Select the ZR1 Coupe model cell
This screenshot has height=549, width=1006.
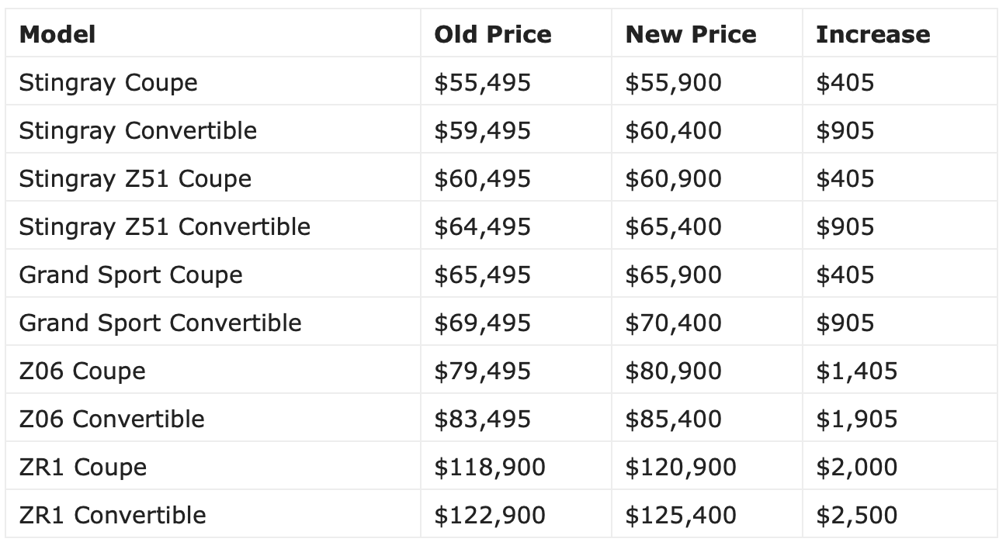(x=82, y=468)
